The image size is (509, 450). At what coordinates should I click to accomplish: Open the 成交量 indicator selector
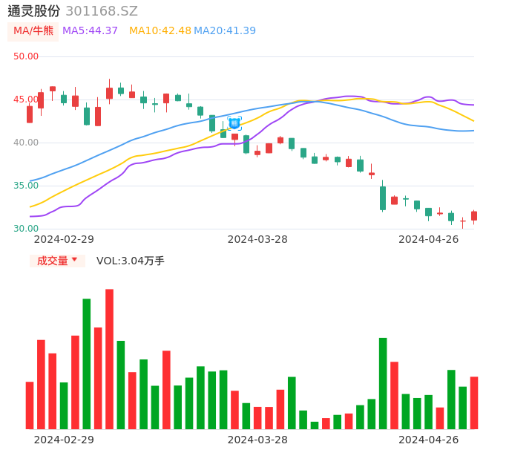(53, 261)
